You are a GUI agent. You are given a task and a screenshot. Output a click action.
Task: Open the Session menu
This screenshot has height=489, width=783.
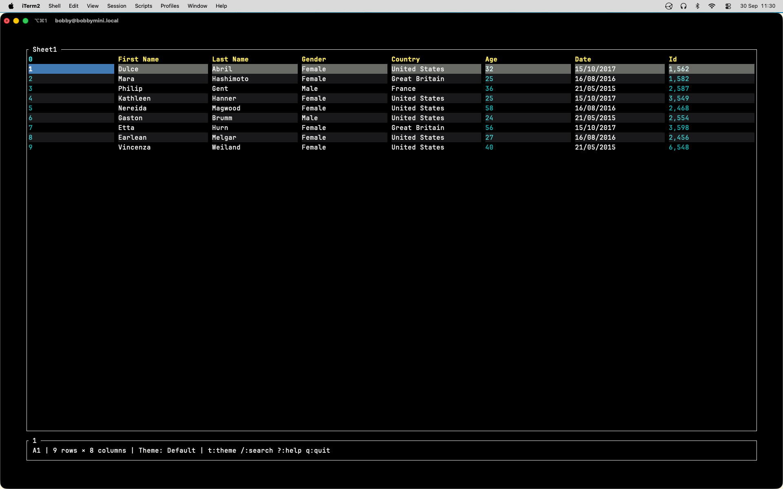click(x=117, y=6)
